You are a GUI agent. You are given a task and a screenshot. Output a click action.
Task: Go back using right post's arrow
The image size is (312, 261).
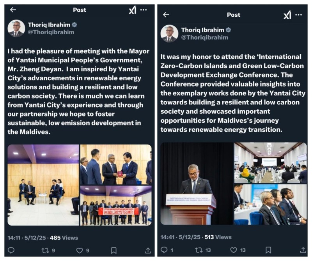[166, 14]
